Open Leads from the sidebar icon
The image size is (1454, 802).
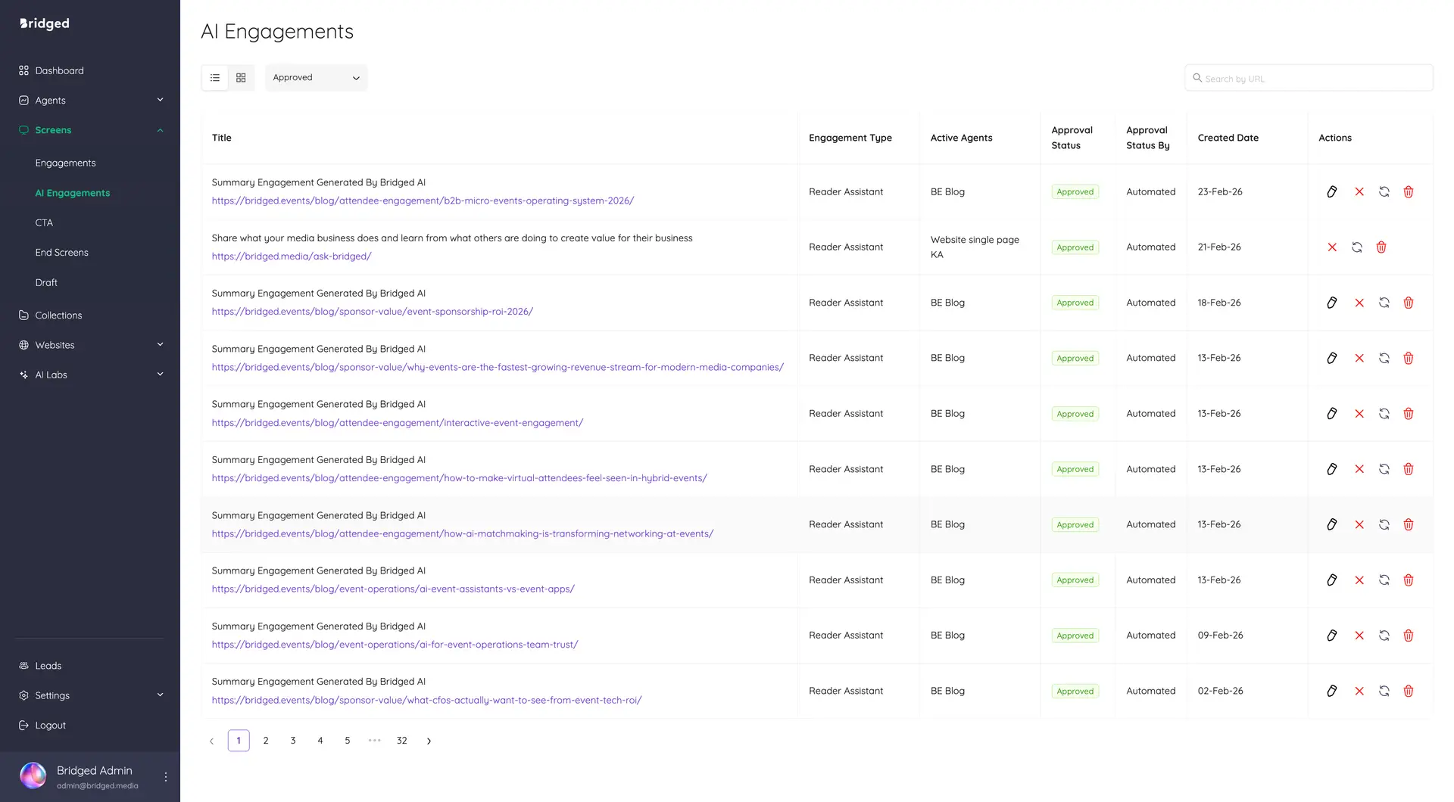24,665
